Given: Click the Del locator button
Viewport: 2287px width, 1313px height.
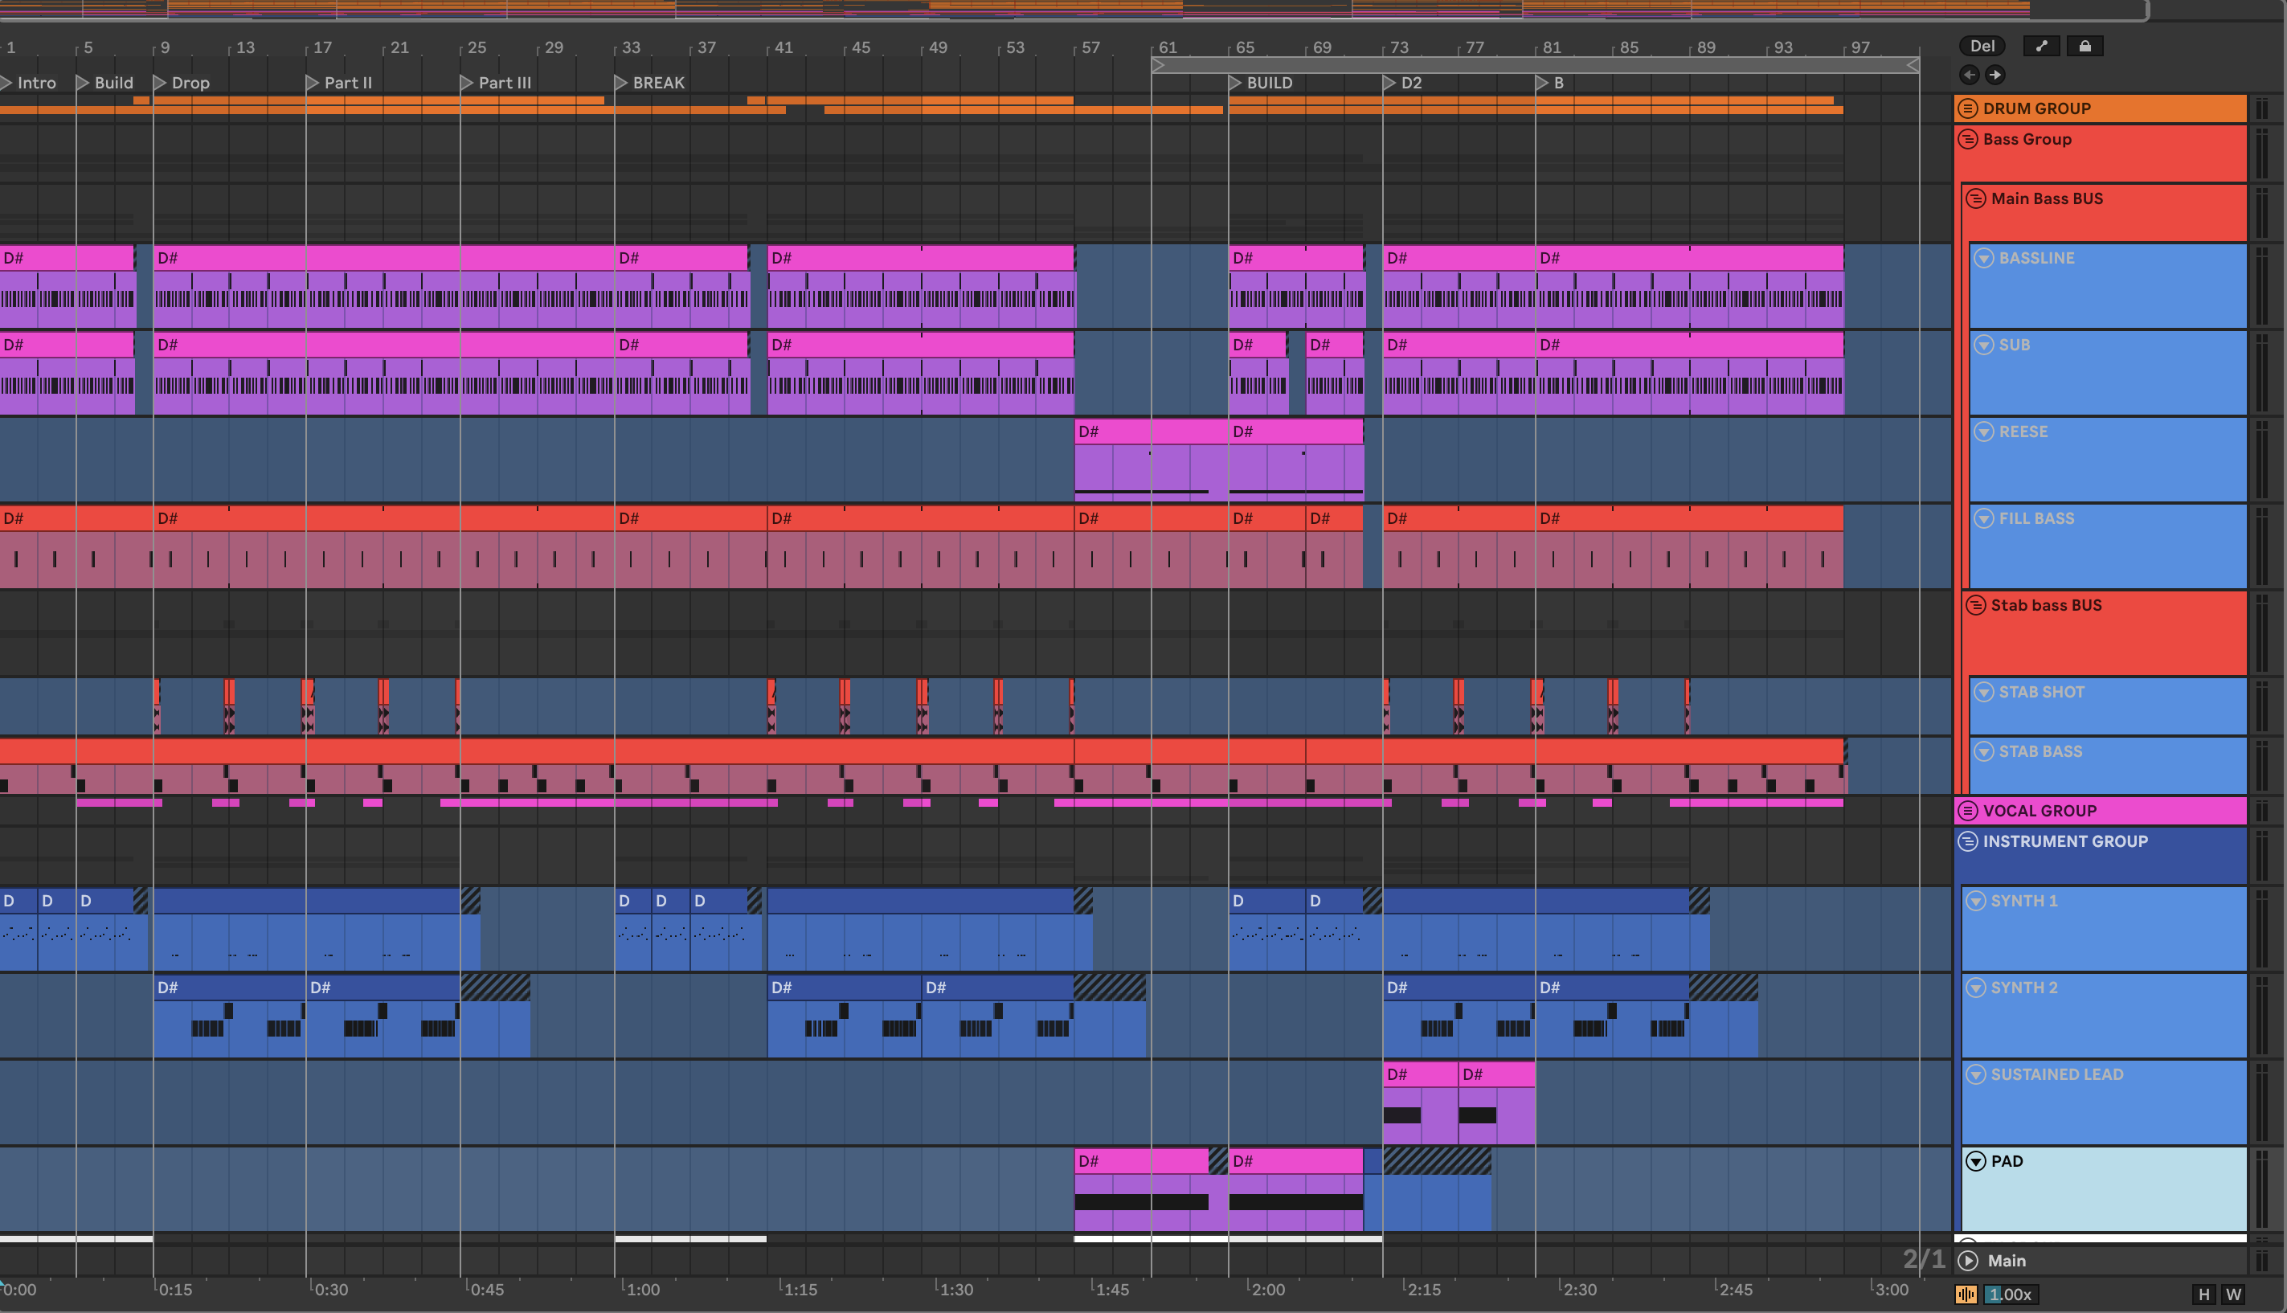Looking at the screenshot, I should (x=1982, y=46).
